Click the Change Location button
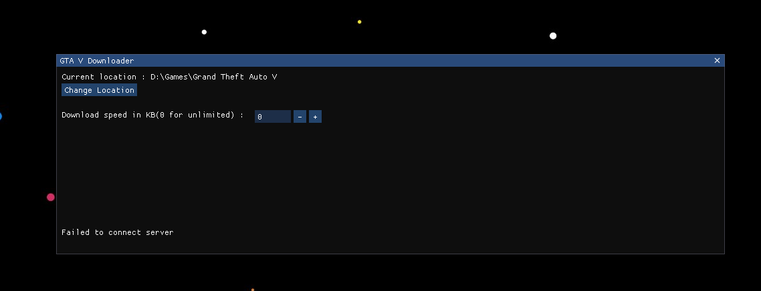This screenshot has height=291, width=761. tap(99, 90)
